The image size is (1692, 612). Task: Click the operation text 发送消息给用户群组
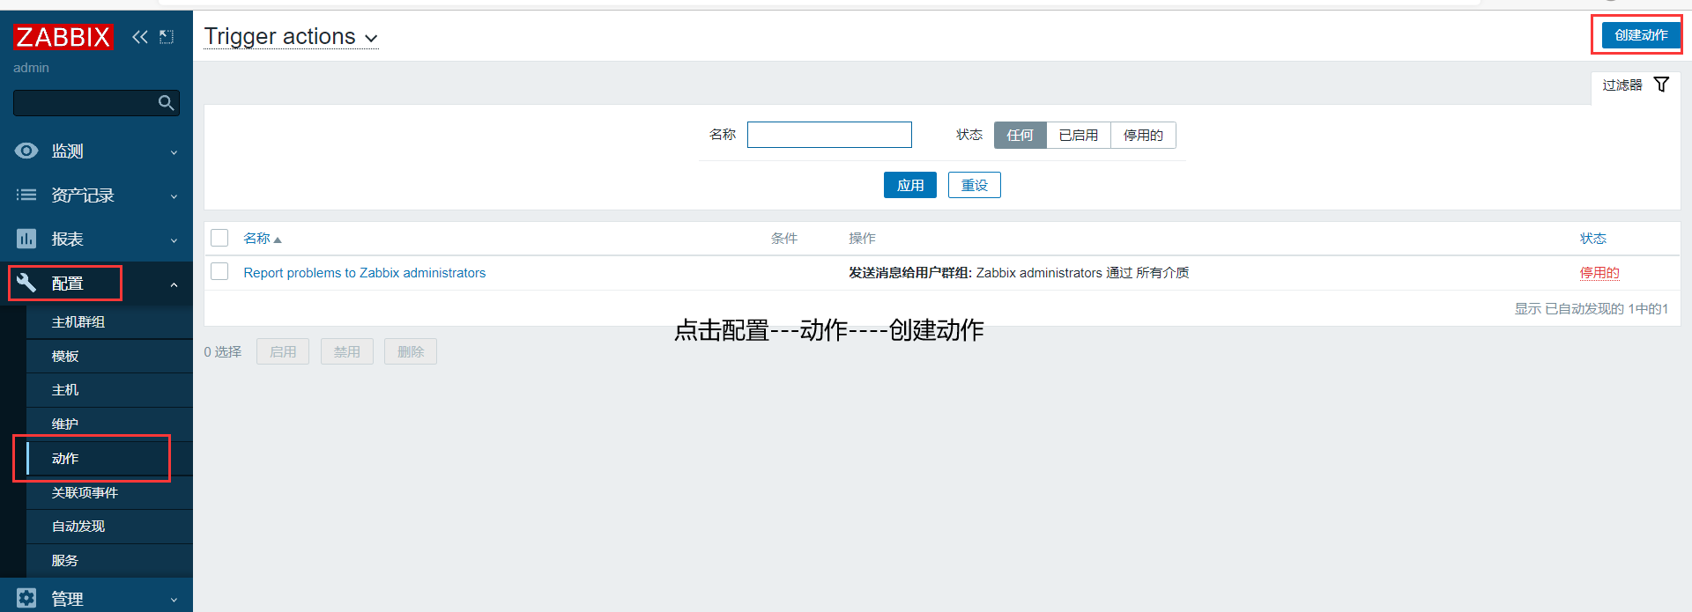909,273
